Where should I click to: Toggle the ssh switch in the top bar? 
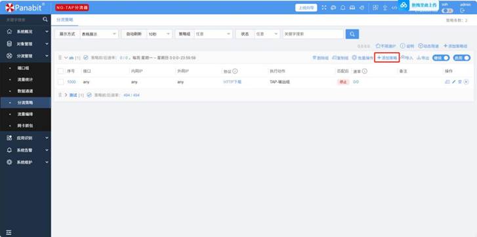447,10
